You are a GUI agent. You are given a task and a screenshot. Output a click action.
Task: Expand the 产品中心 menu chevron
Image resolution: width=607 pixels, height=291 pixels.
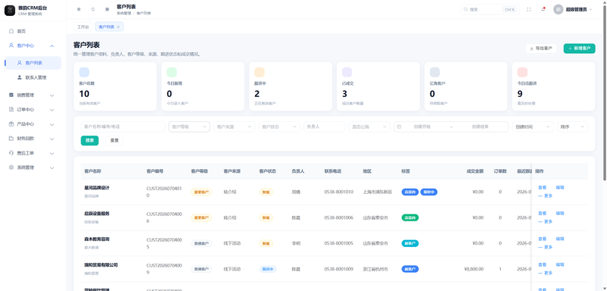tap(52, 124)
